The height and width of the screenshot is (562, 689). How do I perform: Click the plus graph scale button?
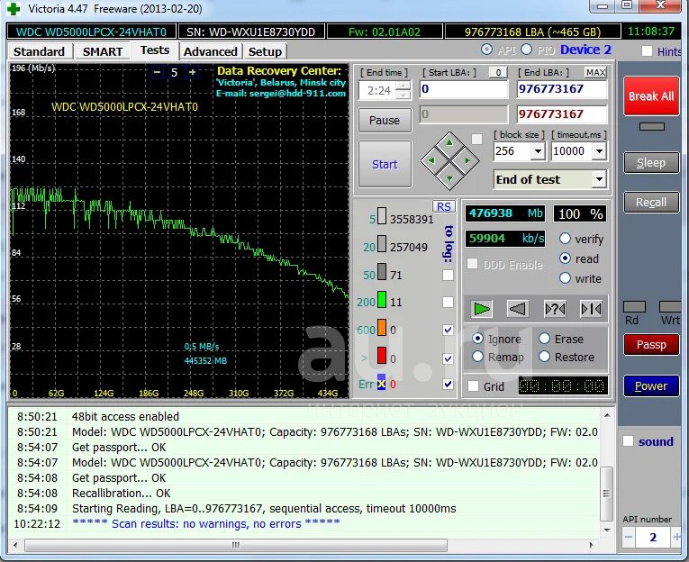click(193, 72)
